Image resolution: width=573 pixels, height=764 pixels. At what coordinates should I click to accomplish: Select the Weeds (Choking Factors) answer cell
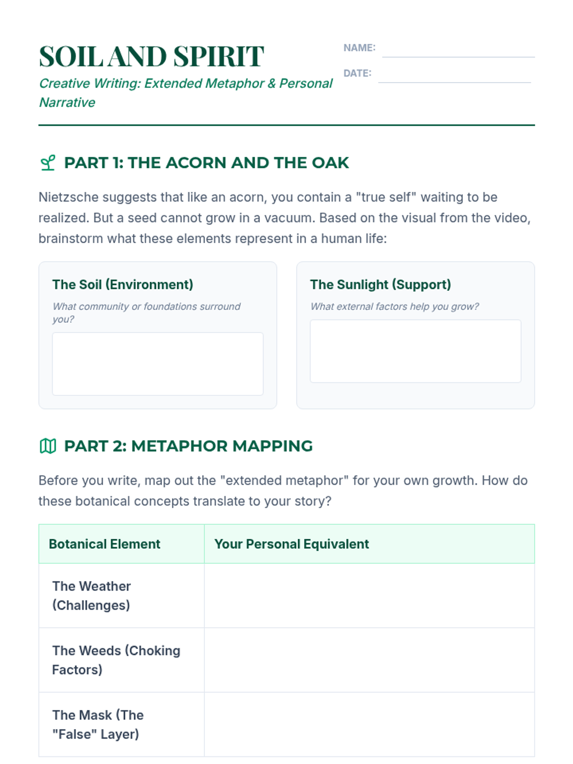(x=369, y=660)
